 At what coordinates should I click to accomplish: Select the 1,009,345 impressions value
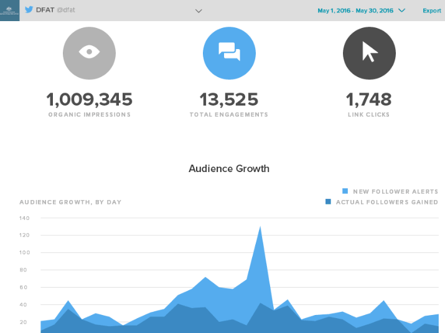pyautogui.click(x=90, y=99)
